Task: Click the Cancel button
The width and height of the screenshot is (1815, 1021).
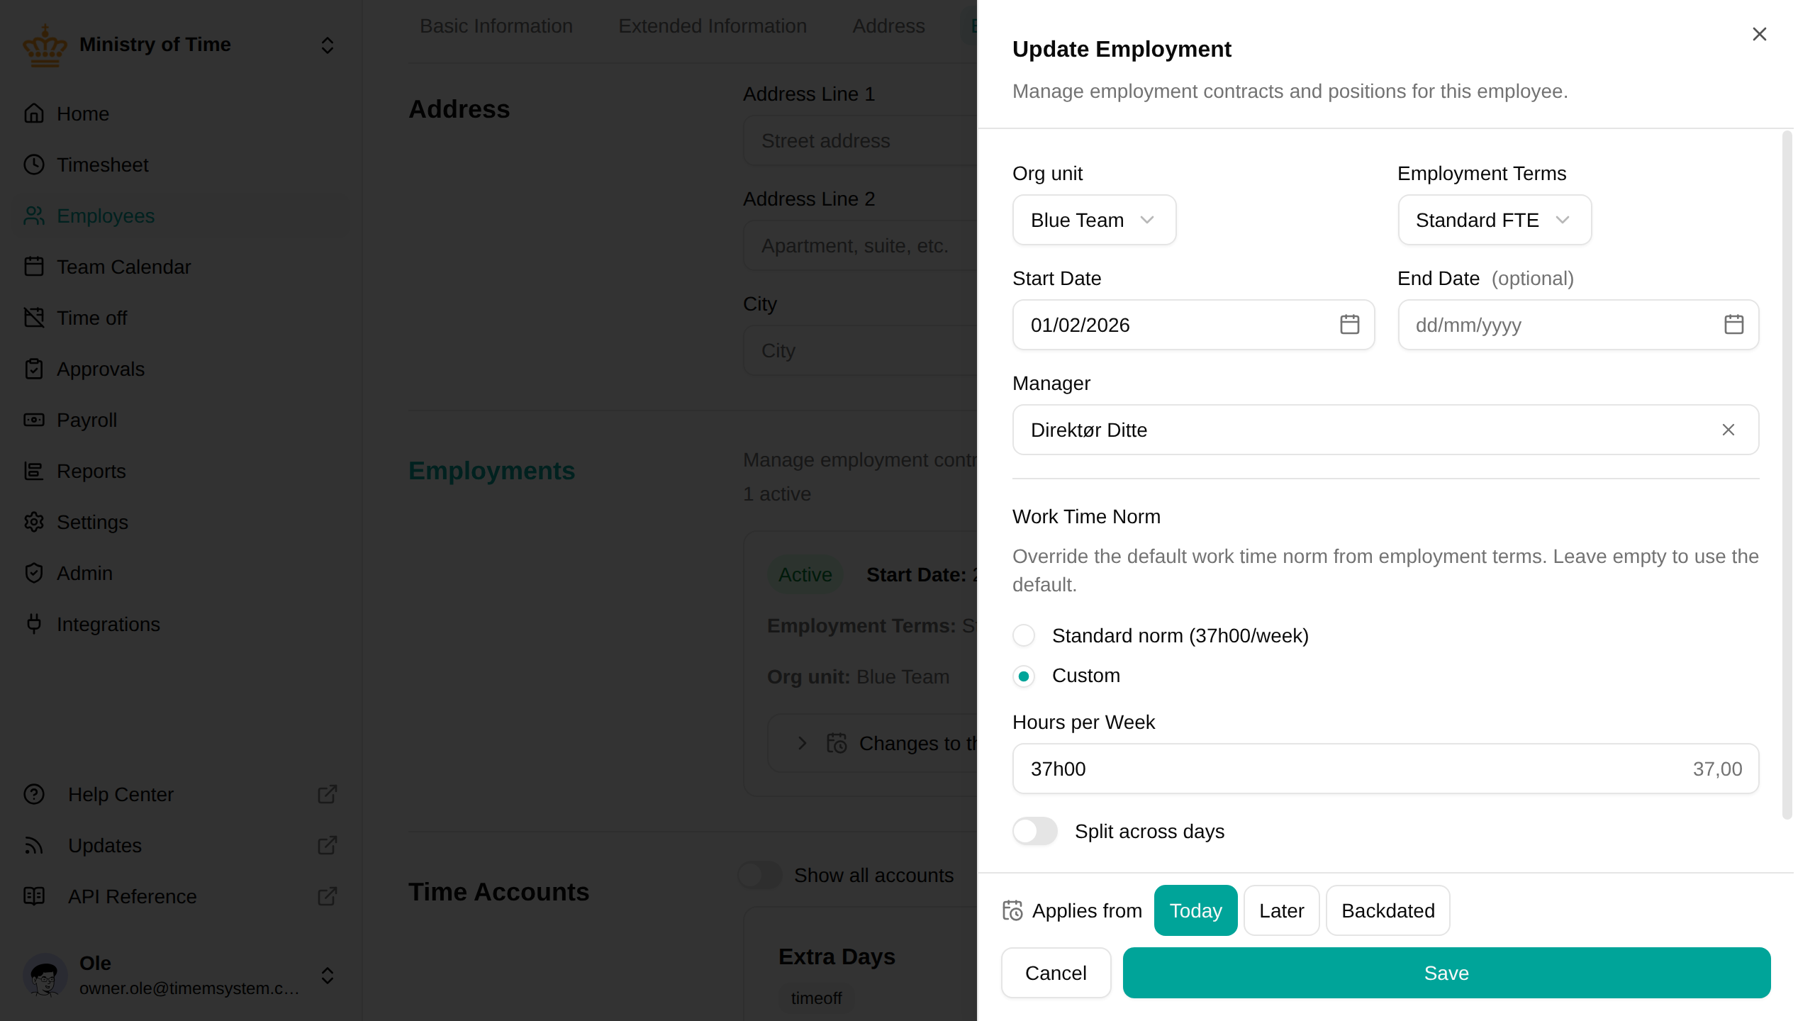Action: [1056, 973]
